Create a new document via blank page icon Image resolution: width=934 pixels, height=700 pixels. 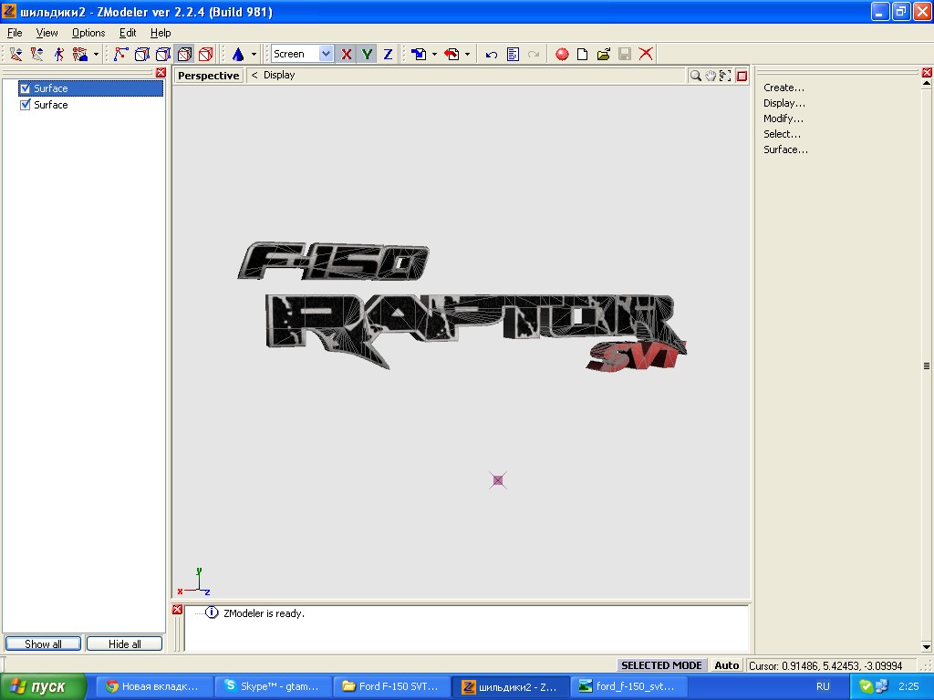pyautogui.click(x=583, y=55)
